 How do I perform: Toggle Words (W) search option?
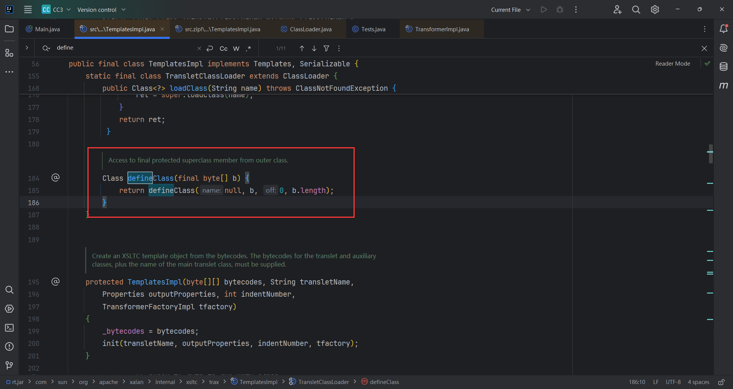click(236, 48)
